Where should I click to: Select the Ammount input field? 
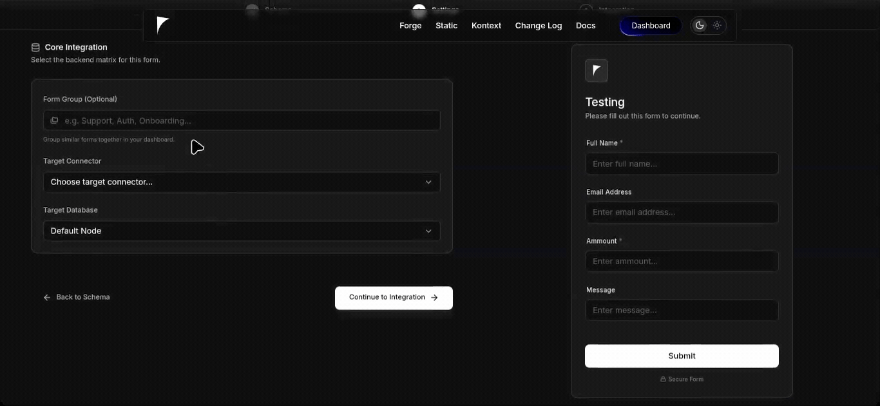[682, 261]
